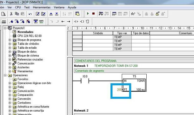Clear all bookmarks with red-X flag icon

(x=28, y=21)
